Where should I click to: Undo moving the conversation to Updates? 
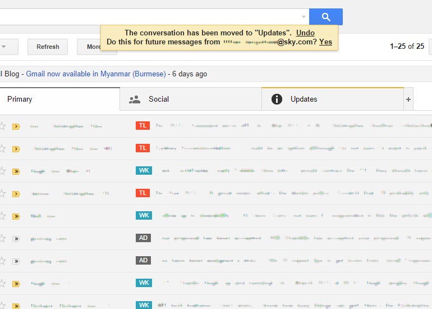pos(305,33)
